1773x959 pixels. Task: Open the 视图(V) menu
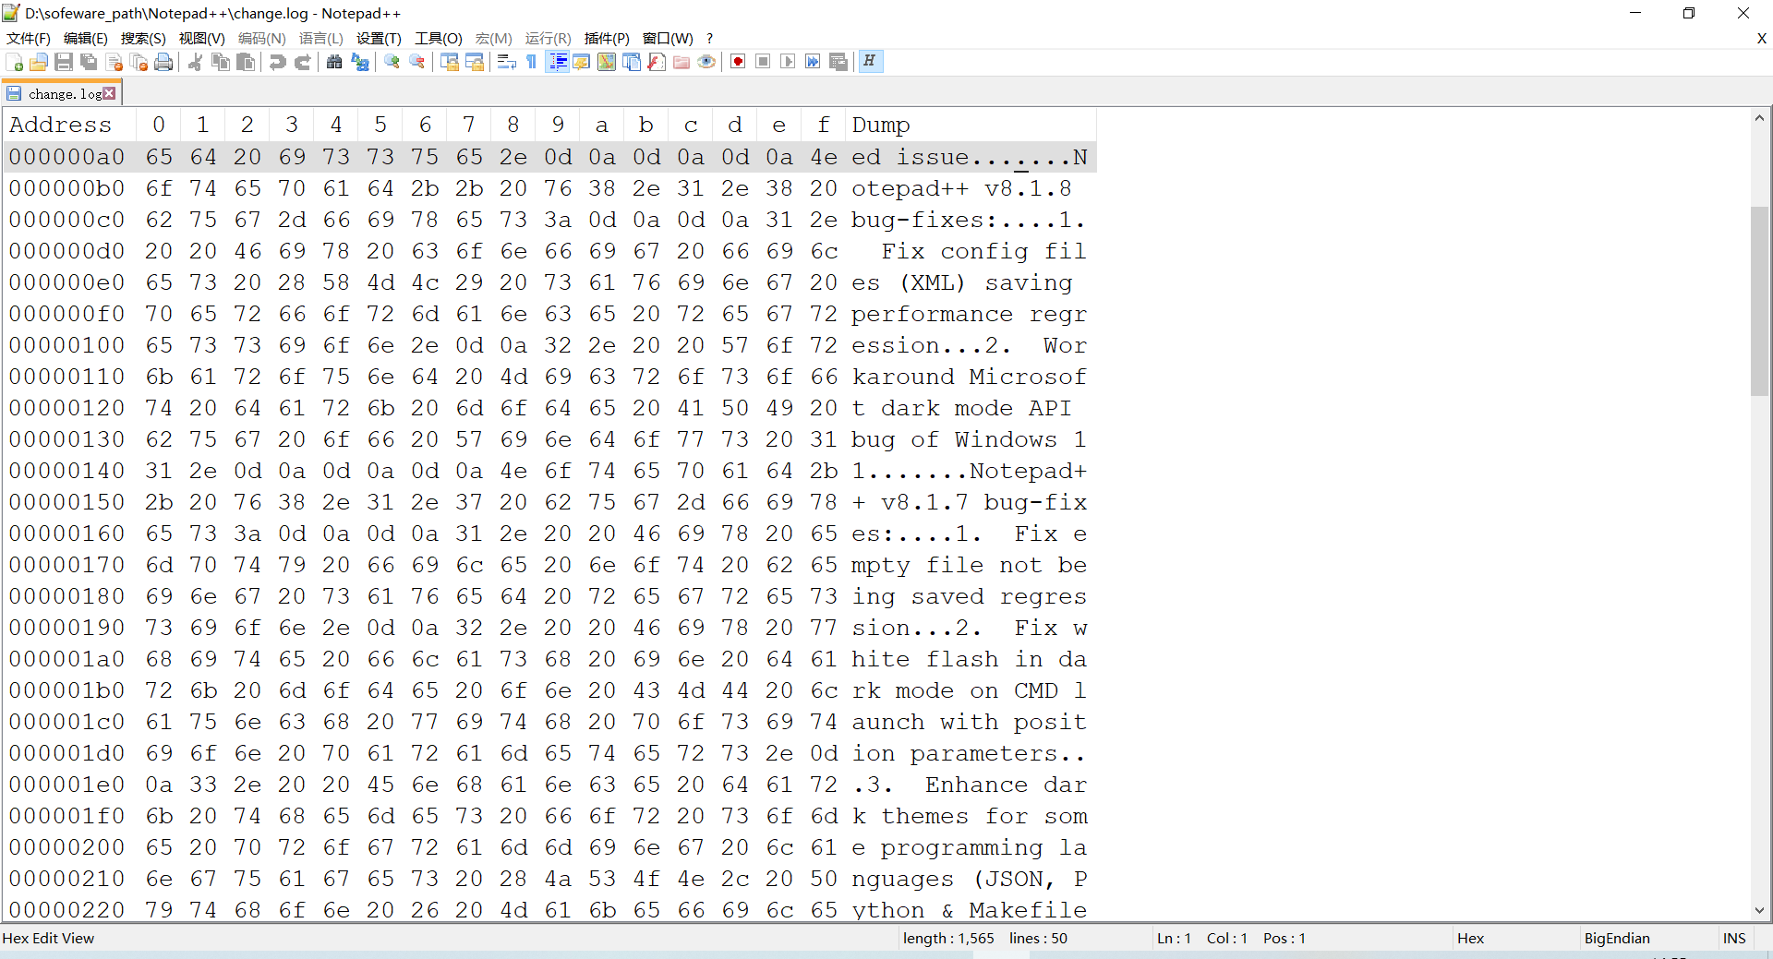[202, 39]
